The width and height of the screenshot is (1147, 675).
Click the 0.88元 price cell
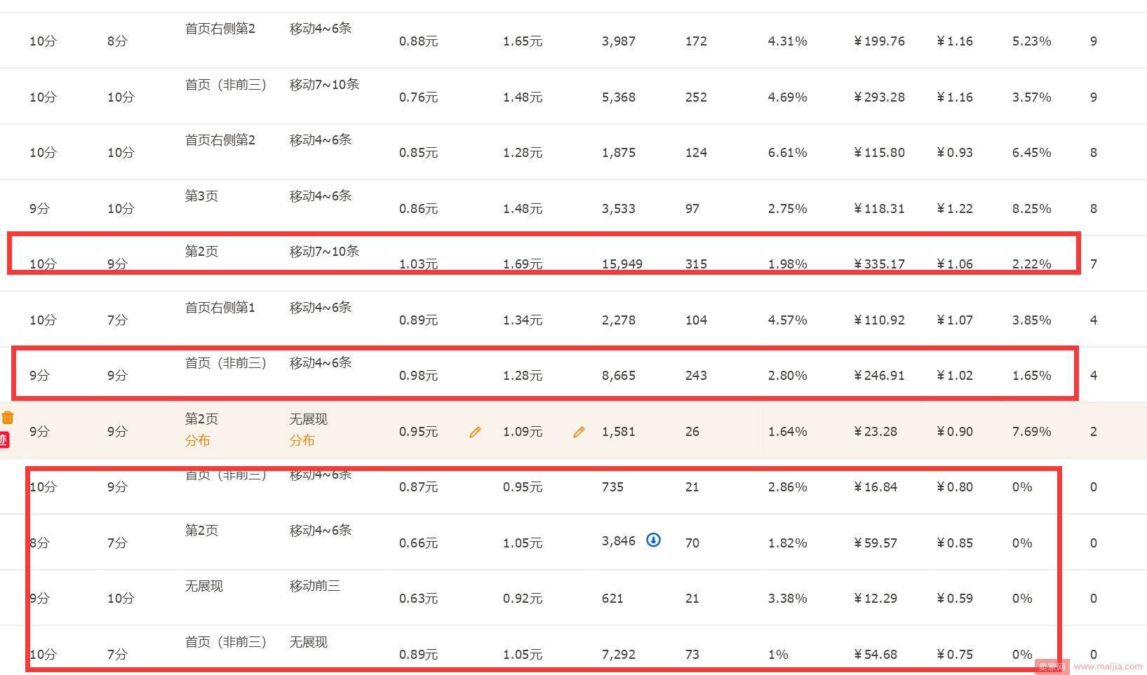click(418, 41)
